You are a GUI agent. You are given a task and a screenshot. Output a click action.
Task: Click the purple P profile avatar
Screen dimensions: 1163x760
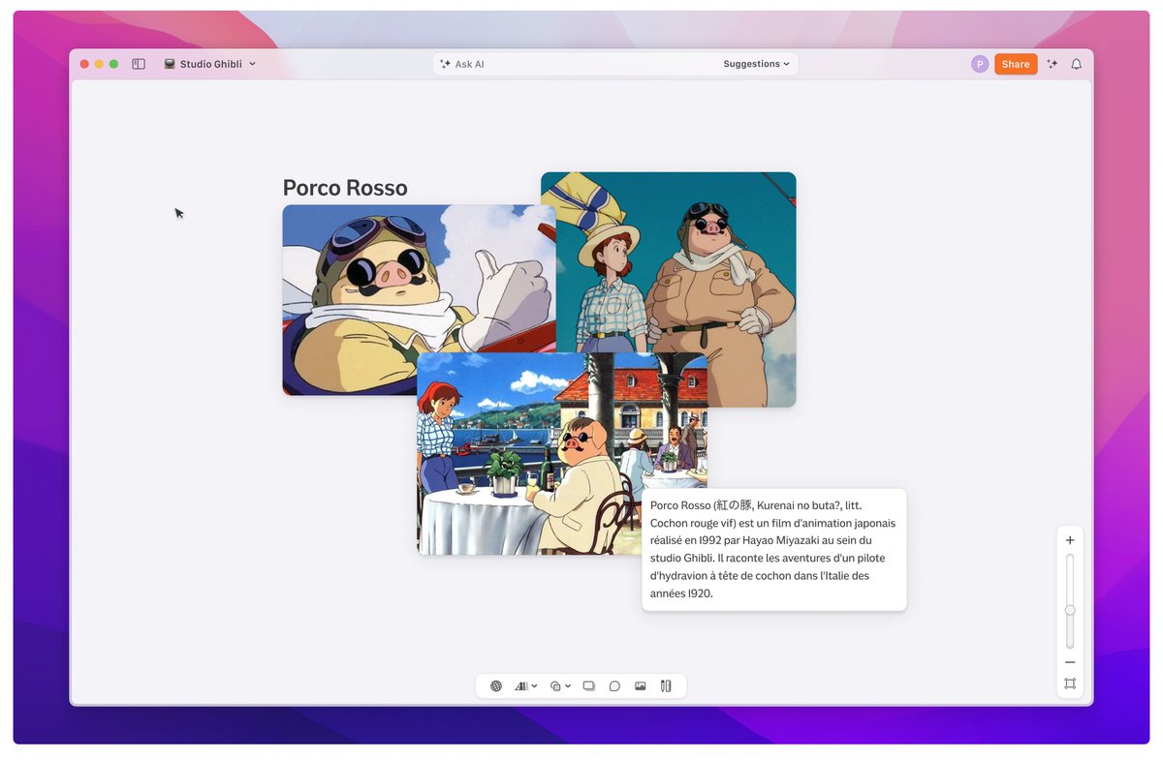(x=980, y=63)
